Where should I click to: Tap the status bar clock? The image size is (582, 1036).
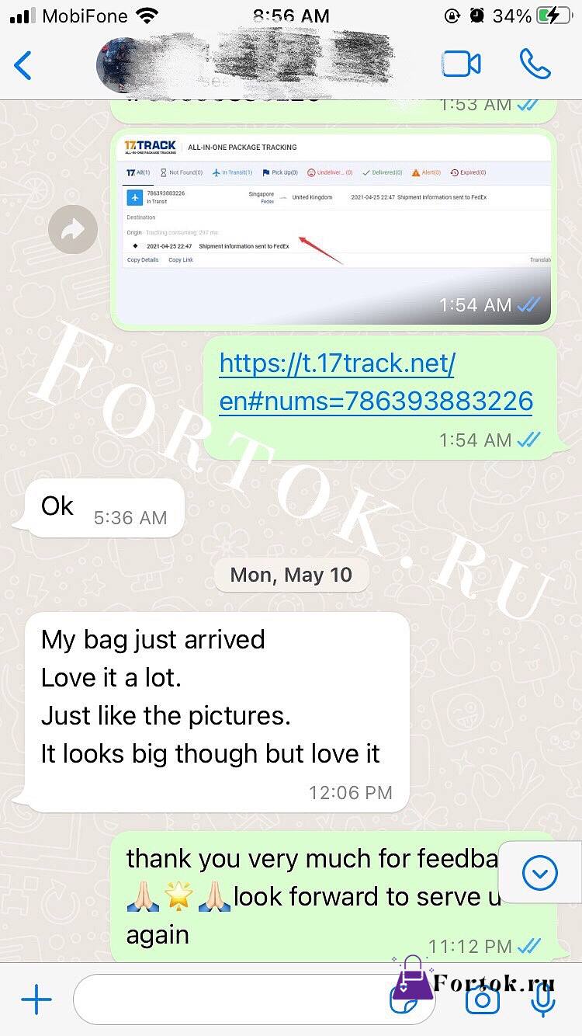coord(291,16)
